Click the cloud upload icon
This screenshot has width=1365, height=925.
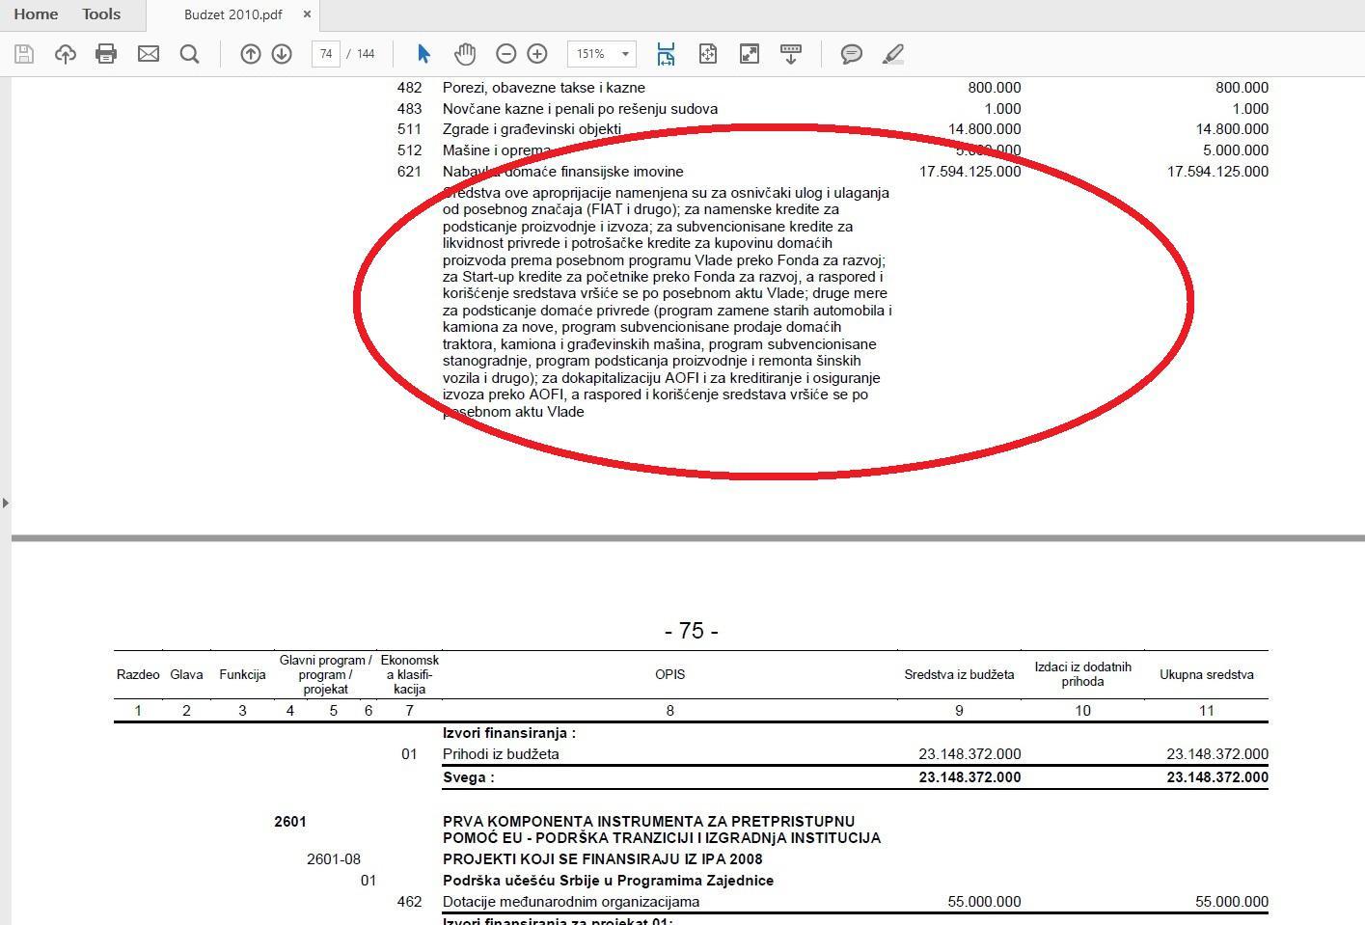(x=66, y=54)
